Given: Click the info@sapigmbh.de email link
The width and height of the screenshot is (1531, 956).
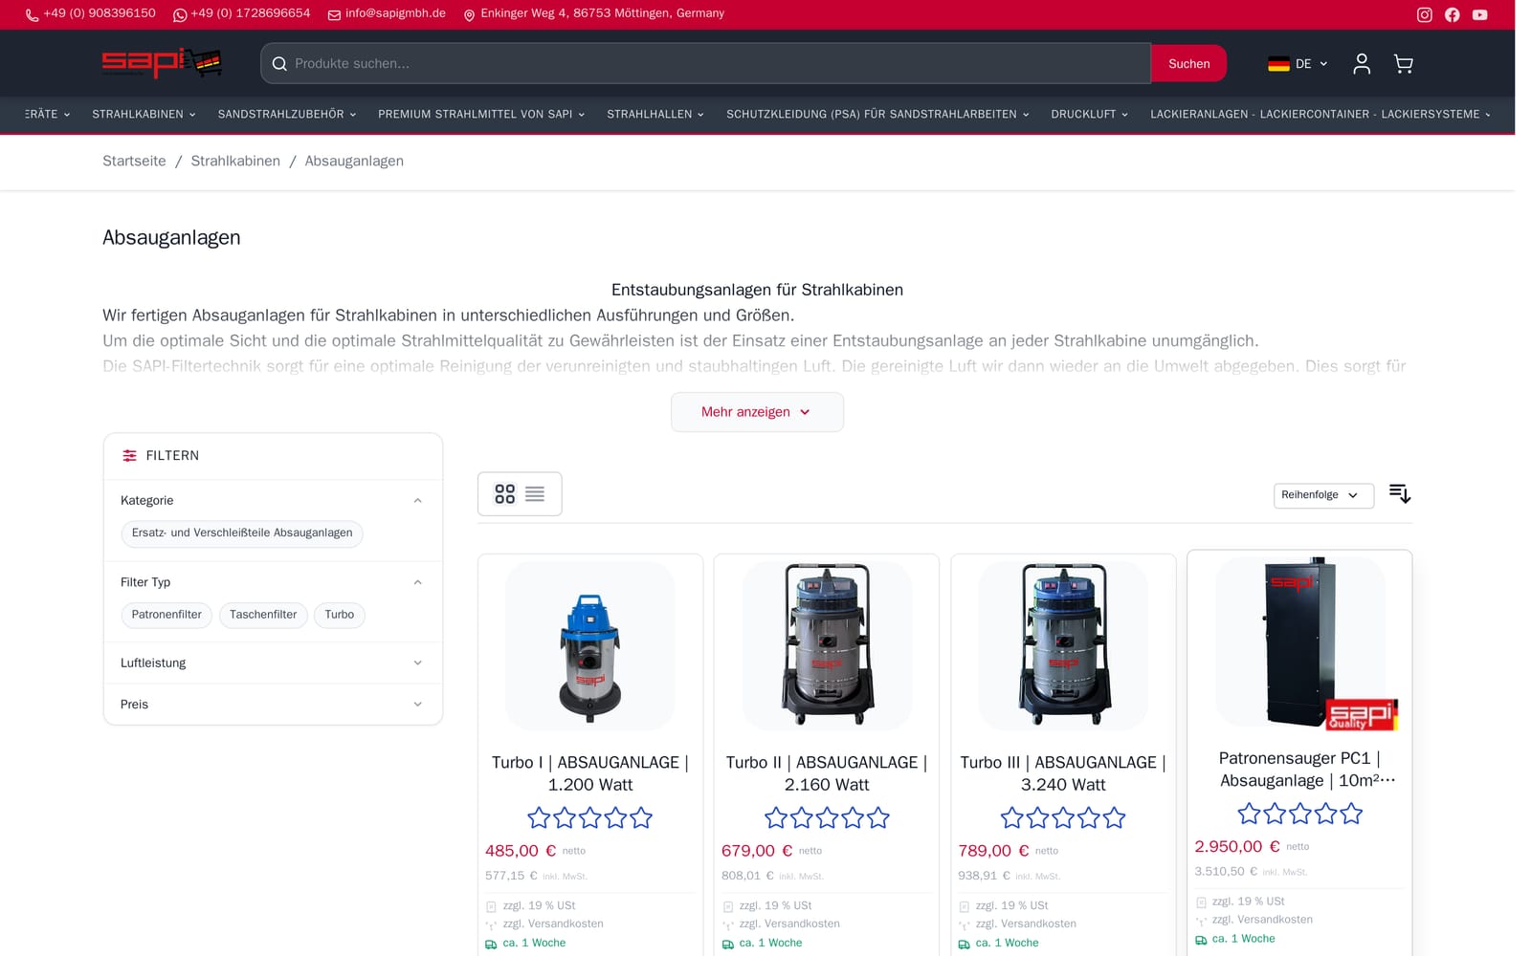Looking at the screenshot, I should (395, 14).
